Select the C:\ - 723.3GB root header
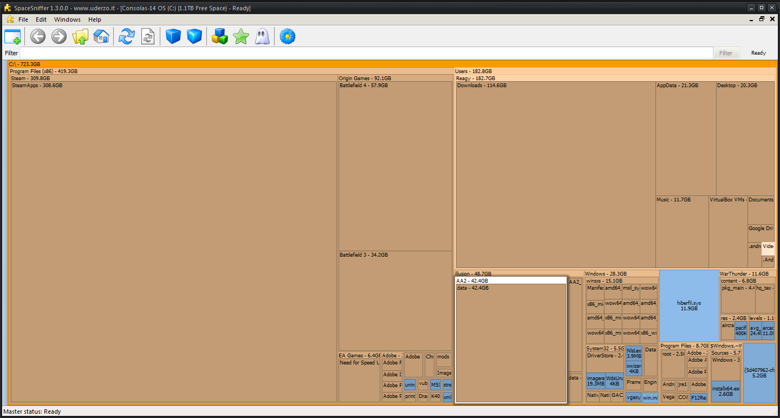The image size is (780, 418). point(392,64)
